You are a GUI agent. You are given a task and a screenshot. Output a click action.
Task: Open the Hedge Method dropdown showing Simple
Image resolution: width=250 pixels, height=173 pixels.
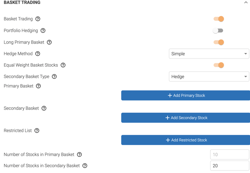coord(209,54)
